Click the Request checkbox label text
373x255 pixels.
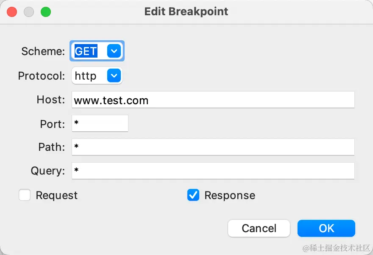click(x=57, y=195)
